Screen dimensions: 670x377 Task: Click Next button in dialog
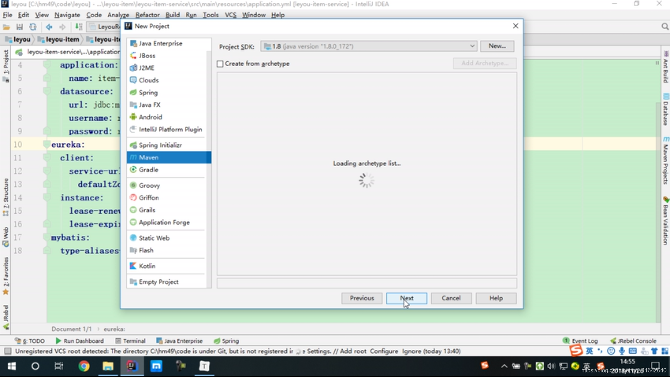(407, 298)
